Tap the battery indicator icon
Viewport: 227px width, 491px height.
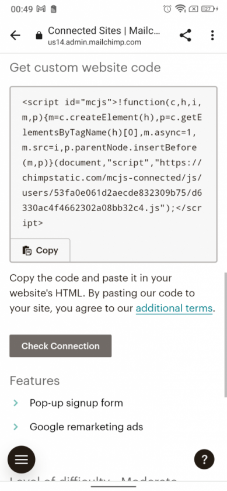click(210, 9)
